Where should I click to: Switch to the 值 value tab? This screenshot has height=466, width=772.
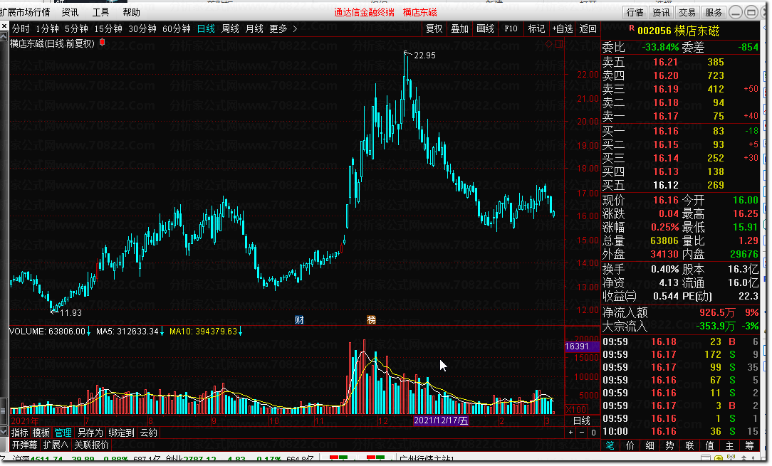click(x=709, y=446)
